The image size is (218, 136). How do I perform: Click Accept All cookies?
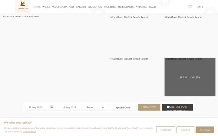[x=205, y=130]
